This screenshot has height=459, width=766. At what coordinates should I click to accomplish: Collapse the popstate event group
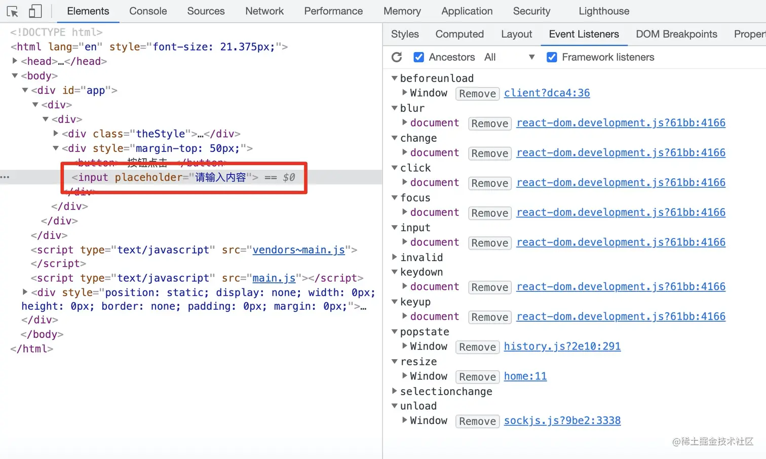395,332
